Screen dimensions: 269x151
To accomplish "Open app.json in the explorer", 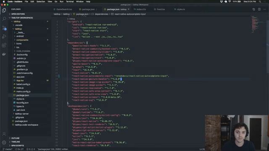I will tap(20, 77).
